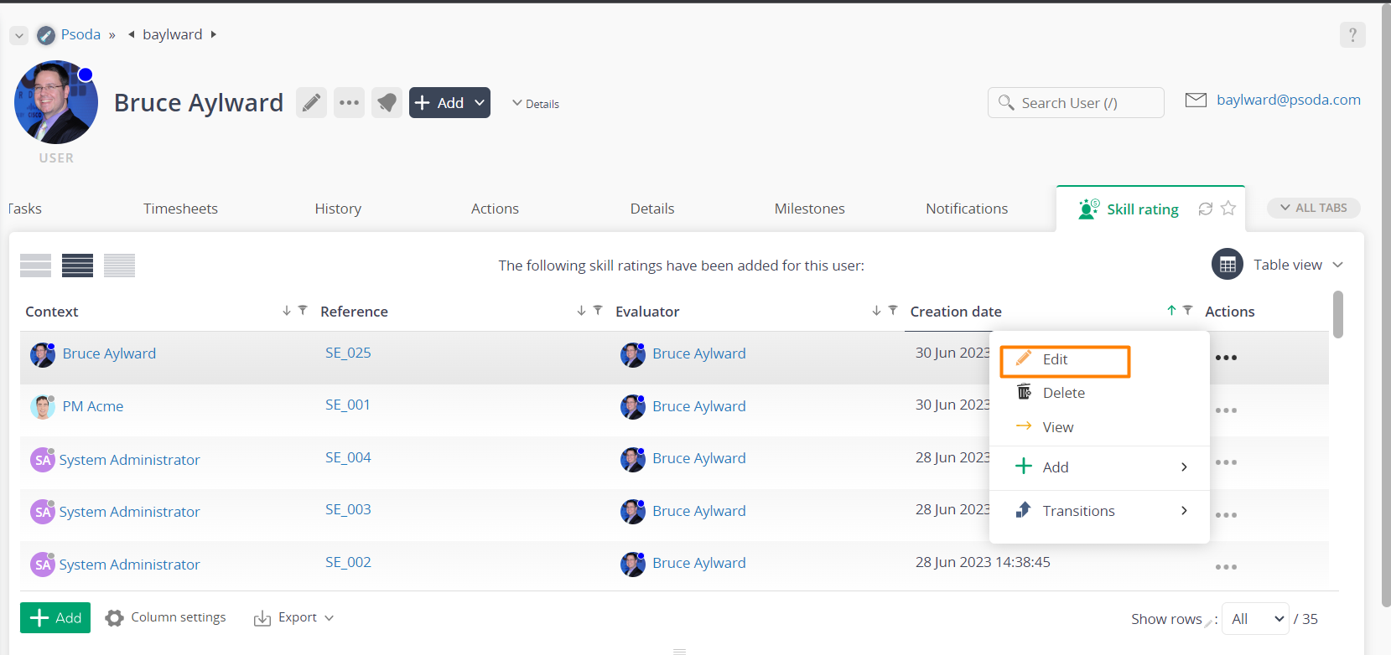This screenshot has width=1391, height=655.
Task: Select the widest row spacing layout
Action: (35, 266)
